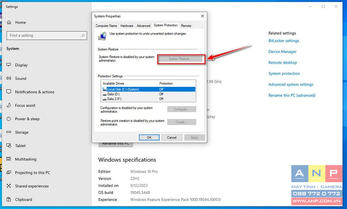Click the Find a setting search box
Screen dimensions: 347x209
[47, 35]
